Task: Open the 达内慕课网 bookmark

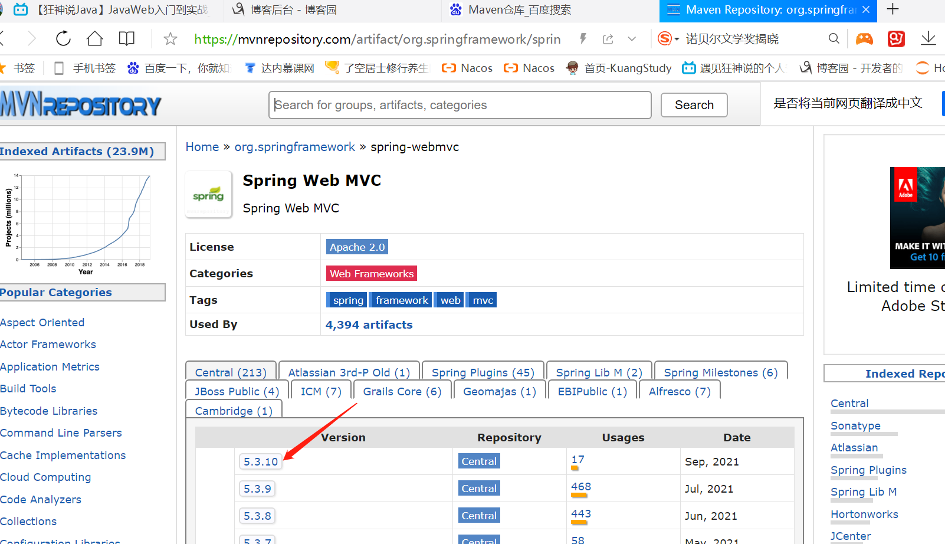Action: point(280,68)
